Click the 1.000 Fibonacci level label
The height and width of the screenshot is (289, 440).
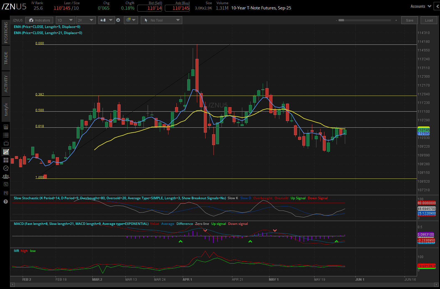[x=40, y=177]
